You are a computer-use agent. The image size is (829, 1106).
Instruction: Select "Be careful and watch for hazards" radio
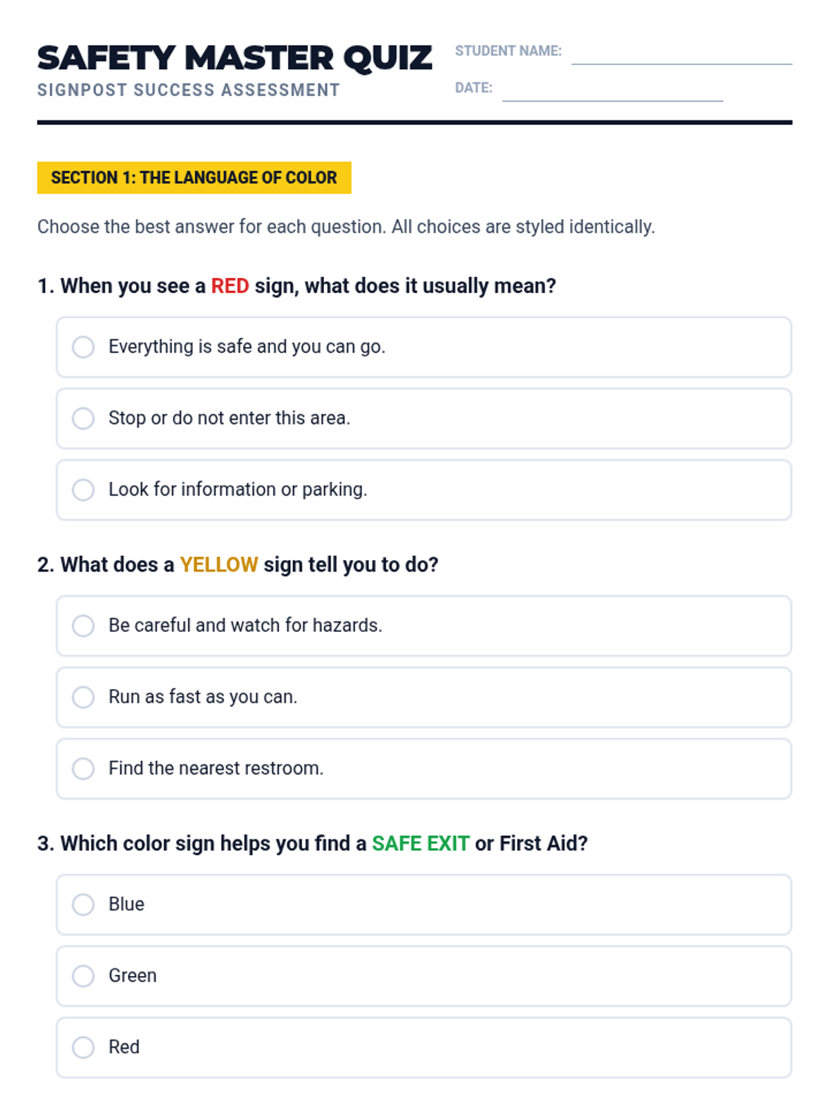84,626
